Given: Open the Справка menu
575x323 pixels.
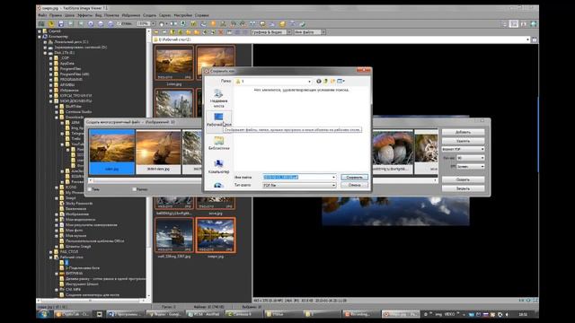Looking at the screenshot, I should click(201, 15).
